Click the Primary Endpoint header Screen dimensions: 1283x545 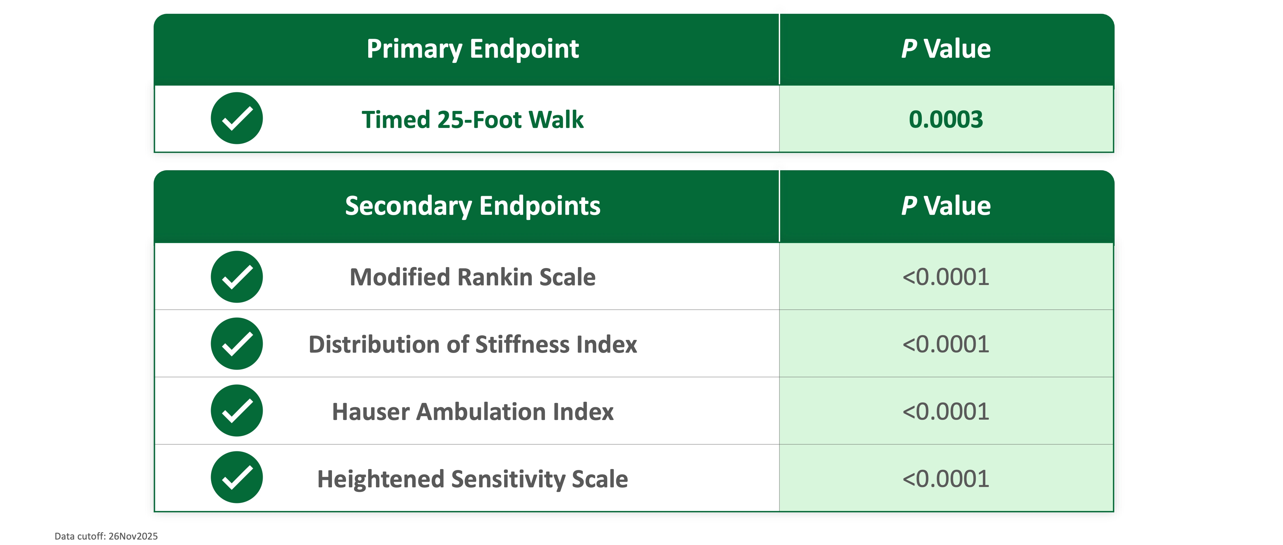472,49
